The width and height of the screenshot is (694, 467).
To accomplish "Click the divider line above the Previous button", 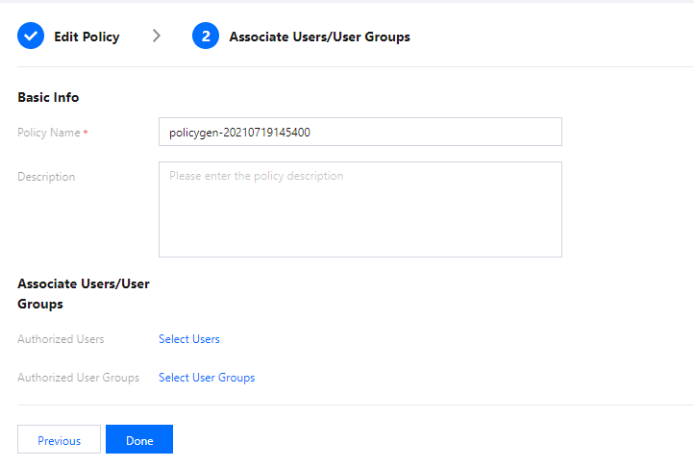I will coord(347,405).
